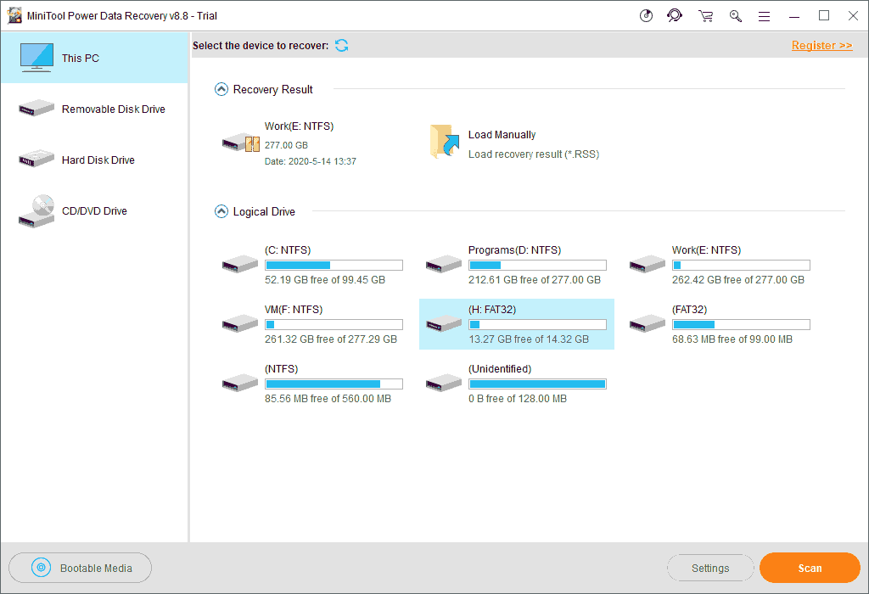This screenshot has width=869, height=594.
Task: Click the Programs(D: NTFS) drive icon
Action: tap(443, 264)
